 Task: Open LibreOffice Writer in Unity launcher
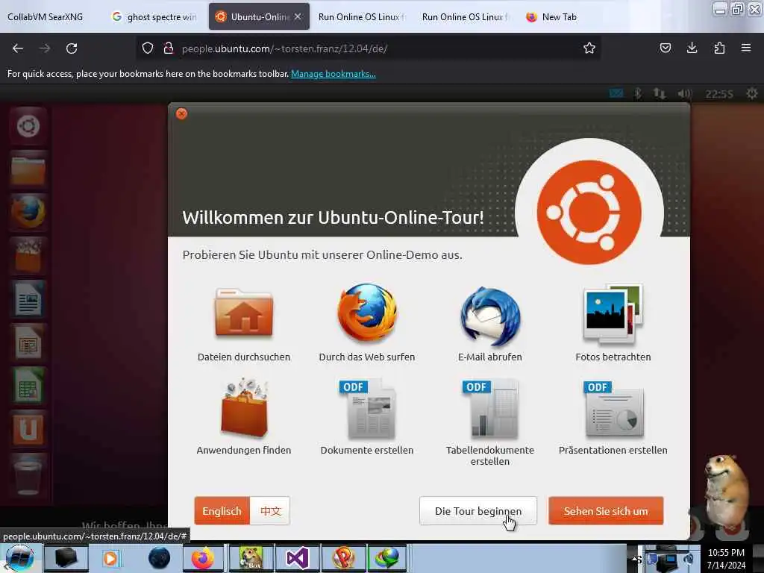point(28,298)
